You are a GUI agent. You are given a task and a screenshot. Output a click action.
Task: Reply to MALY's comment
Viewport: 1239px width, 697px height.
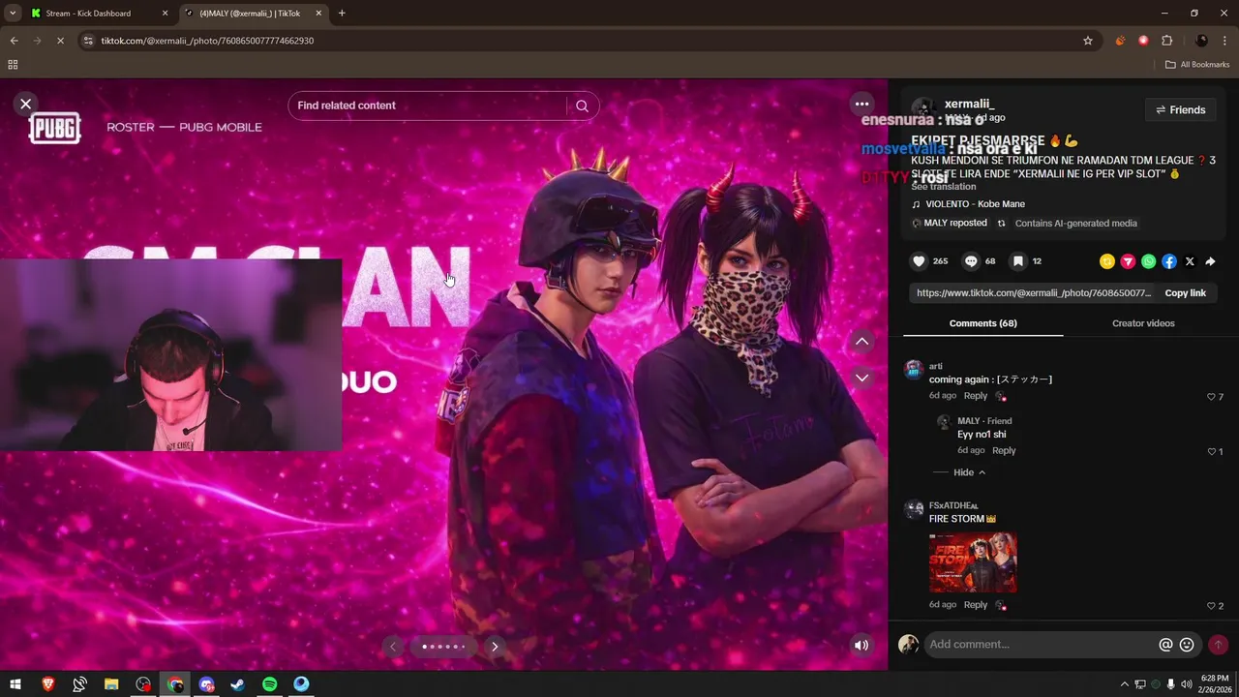[x=1004, y=450]
